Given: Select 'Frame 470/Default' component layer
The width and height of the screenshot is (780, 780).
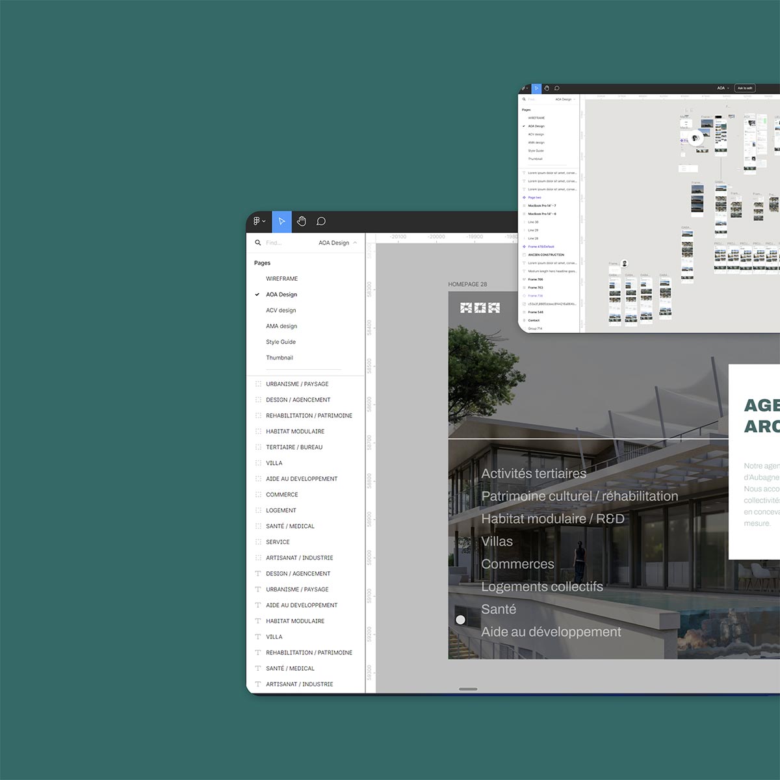Looking at the screenshot, I should (541, 247).
